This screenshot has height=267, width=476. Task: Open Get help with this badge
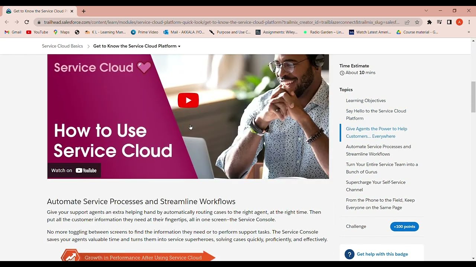click(x=382, y=254)
